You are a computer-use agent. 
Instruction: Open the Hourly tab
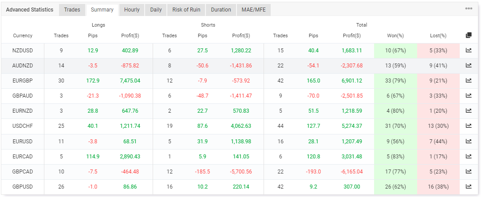132,10
